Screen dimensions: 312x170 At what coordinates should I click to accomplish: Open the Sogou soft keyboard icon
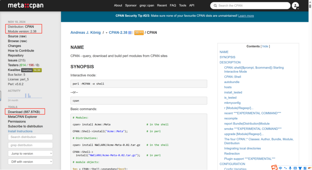coord(295,168)
